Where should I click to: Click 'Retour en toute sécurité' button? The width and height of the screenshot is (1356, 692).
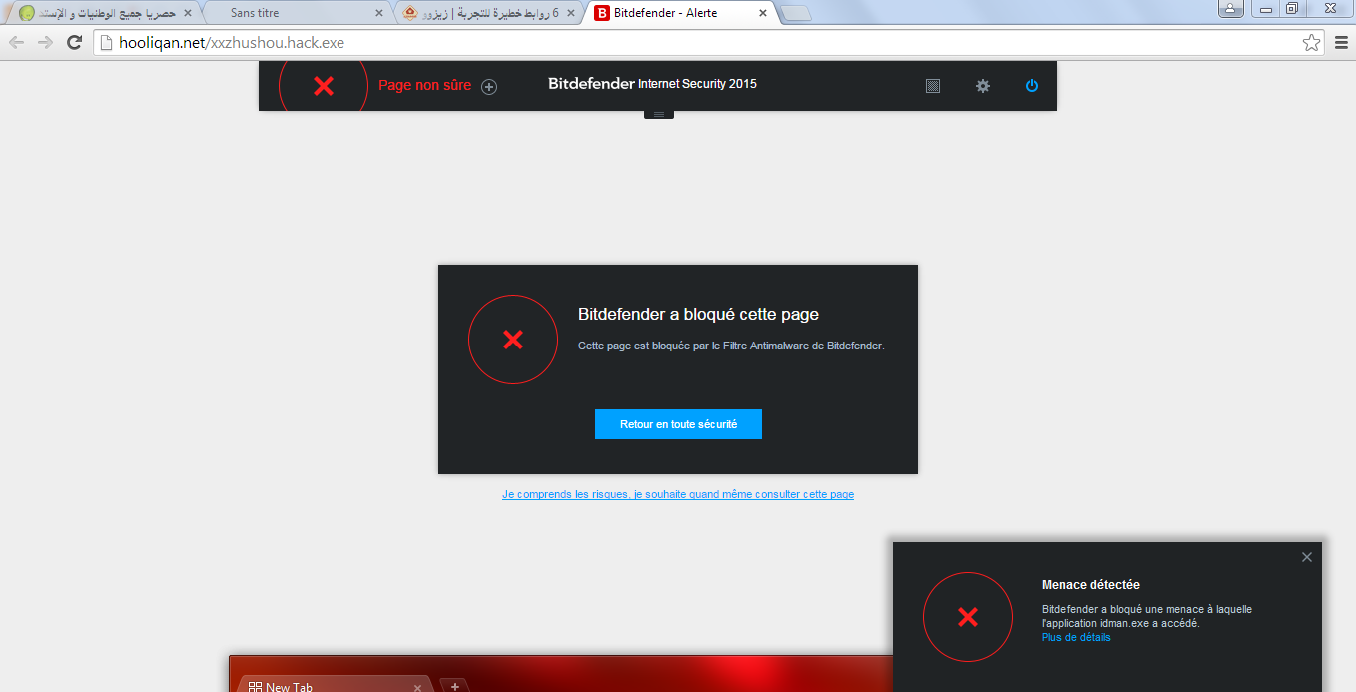(678, 424)
